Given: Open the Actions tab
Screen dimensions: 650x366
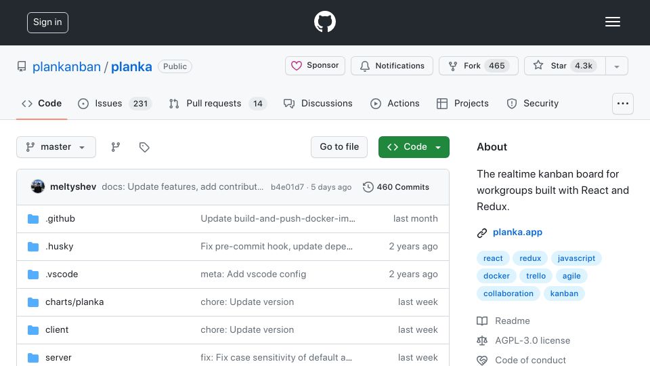Looking at the screenshot, I should pyautogui.click(x=395, y=103).
